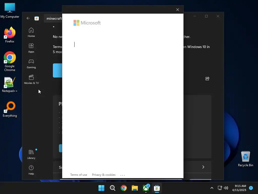258x194 pixels.
Task: Expand the section chevron arrow in Store
Action: (203, 167)
